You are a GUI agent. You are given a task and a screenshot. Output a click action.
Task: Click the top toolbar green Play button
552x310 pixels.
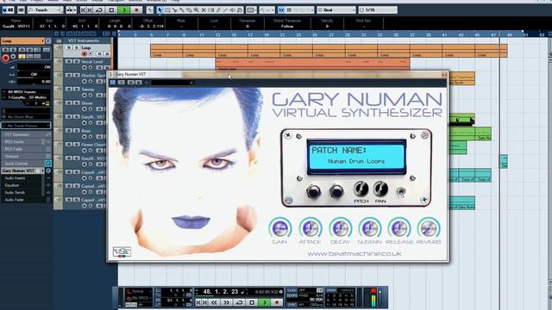124,10
